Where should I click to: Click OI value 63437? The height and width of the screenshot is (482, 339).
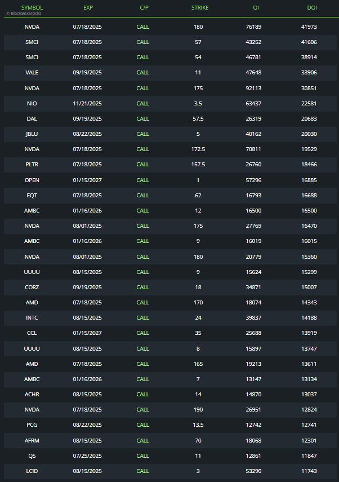coord(253,104)
